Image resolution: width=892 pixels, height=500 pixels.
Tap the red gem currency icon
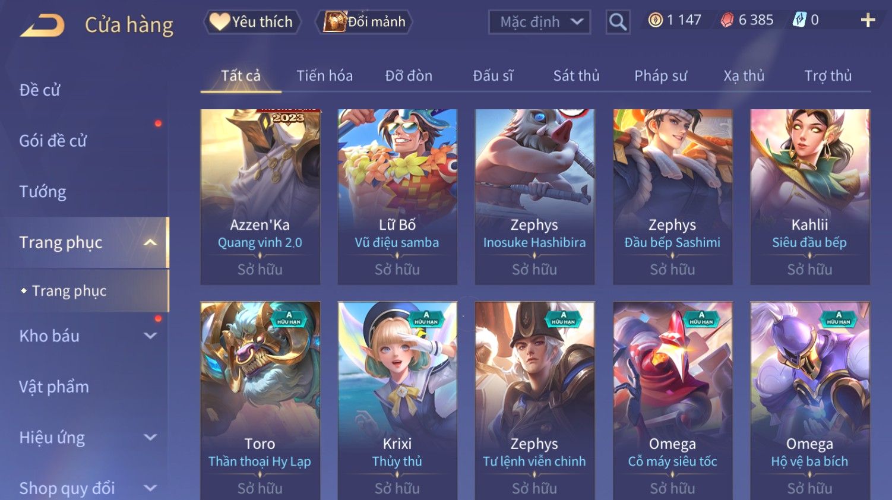pyautogui.click(x=727, y=20)
